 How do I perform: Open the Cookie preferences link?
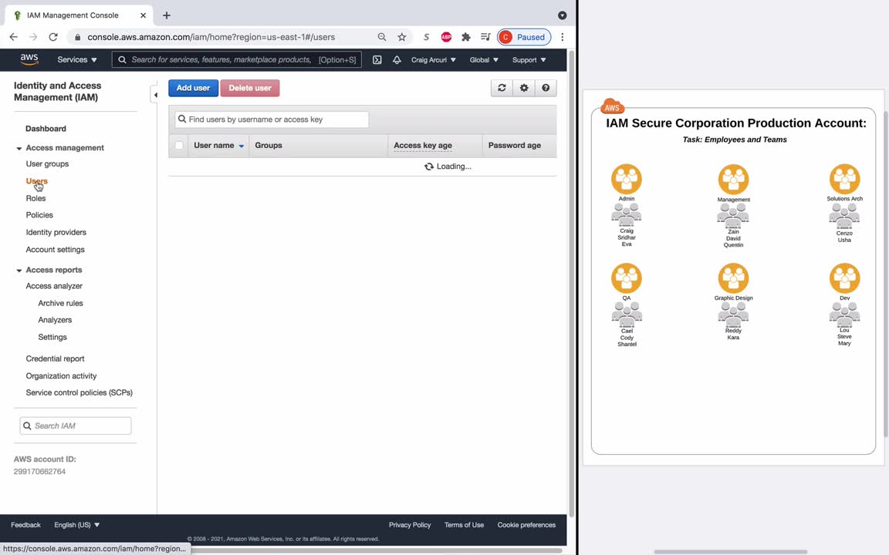pos(526,525)
